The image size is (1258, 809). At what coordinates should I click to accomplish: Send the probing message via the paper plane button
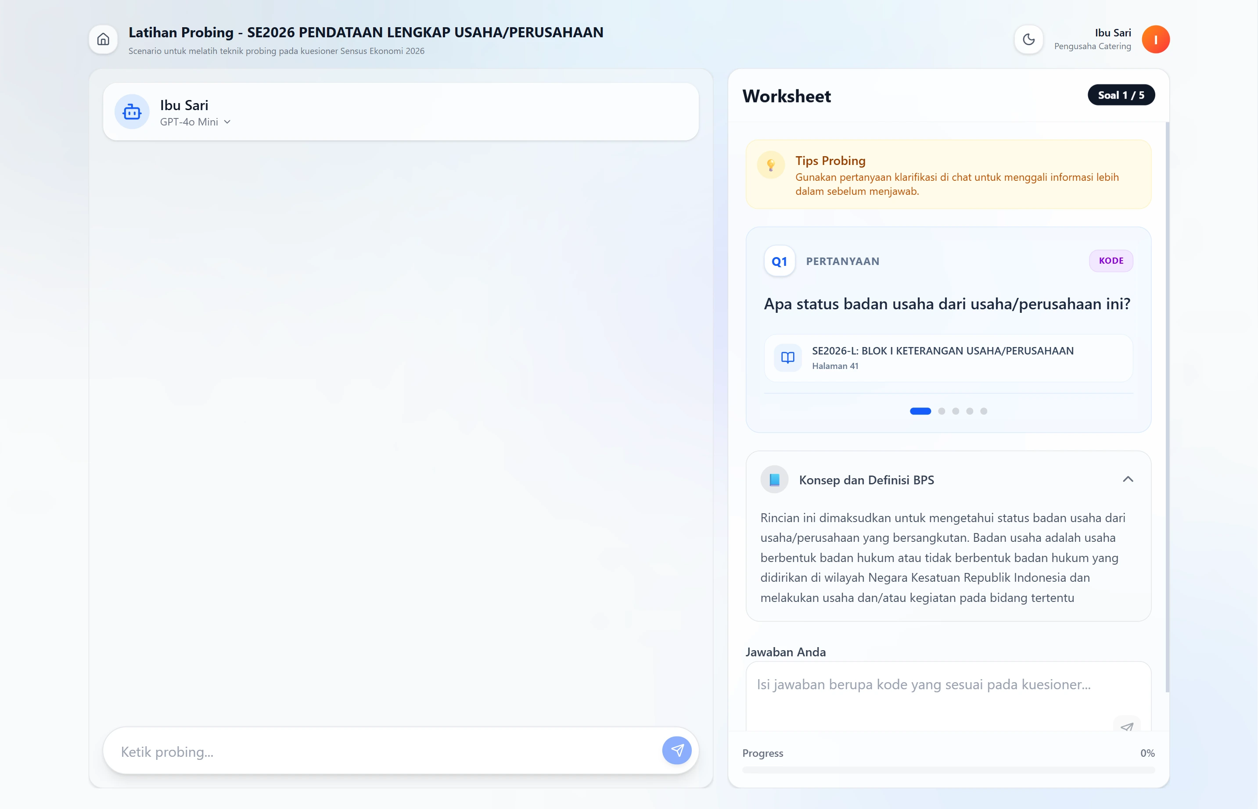pyautogui.click(x=677, y=751)
